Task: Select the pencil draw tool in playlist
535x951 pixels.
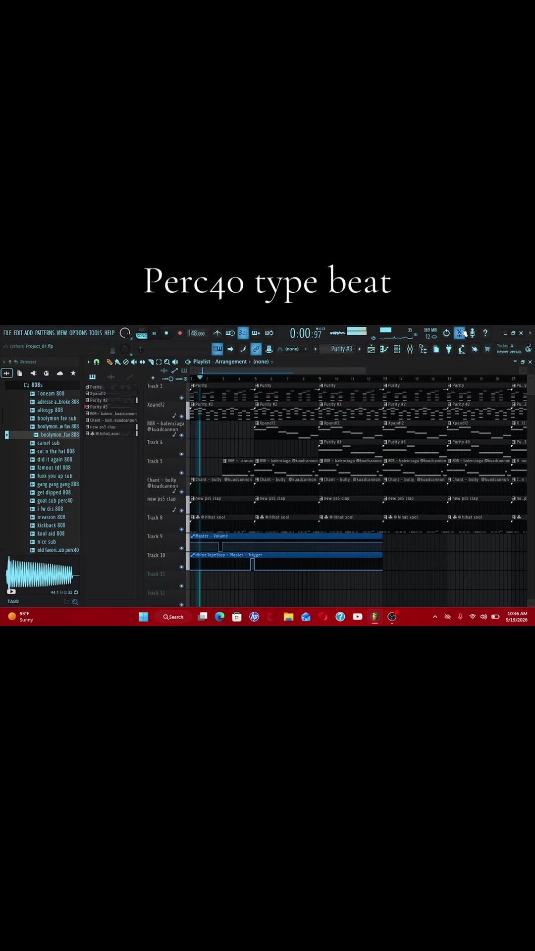Action: click(x=109, y=362)
